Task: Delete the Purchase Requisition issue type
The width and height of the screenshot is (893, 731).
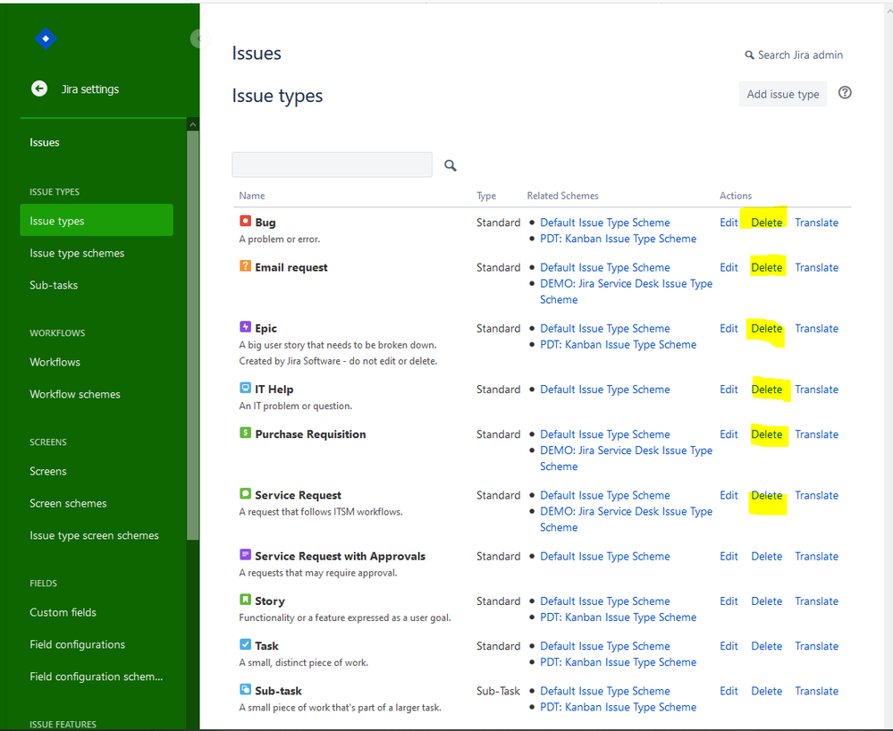Action: 766,434
